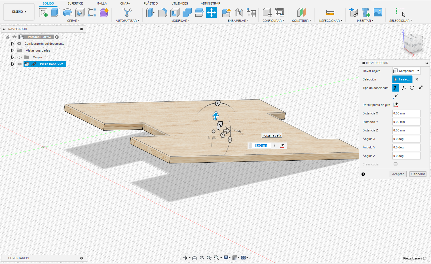Open the INSPECCIONAR dropdown menu
The height and width of the screenshot is (264, 431).
tap(330, 21)
